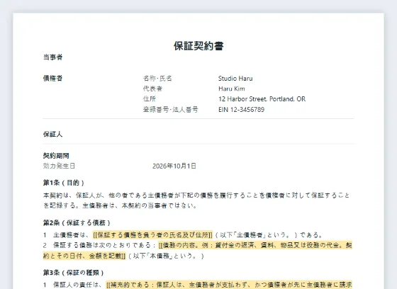Click the 名称･氏名 field label

click(x=157, y=79)
